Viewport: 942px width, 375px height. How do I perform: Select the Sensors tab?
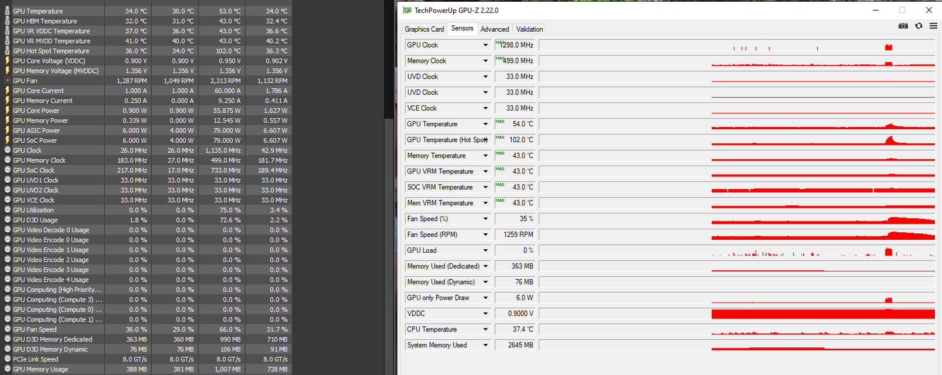click(x=462, y=28)
